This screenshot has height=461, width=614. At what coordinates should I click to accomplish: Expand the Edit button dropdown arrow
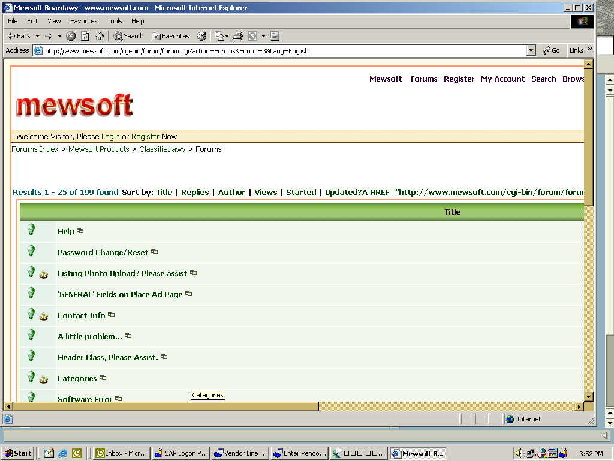[x=263, y=37]
